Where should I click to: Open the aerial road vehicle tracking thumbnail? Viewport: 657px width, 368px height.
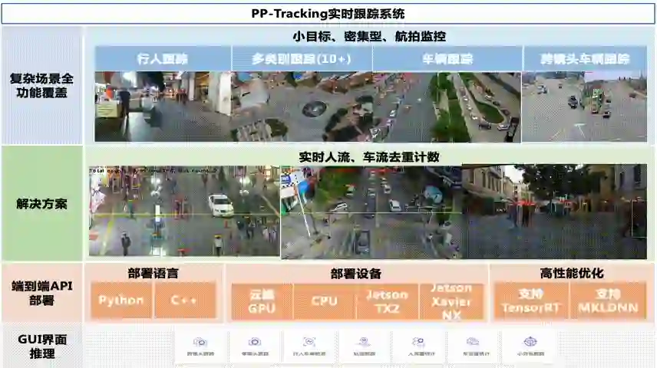pos(447,107)
